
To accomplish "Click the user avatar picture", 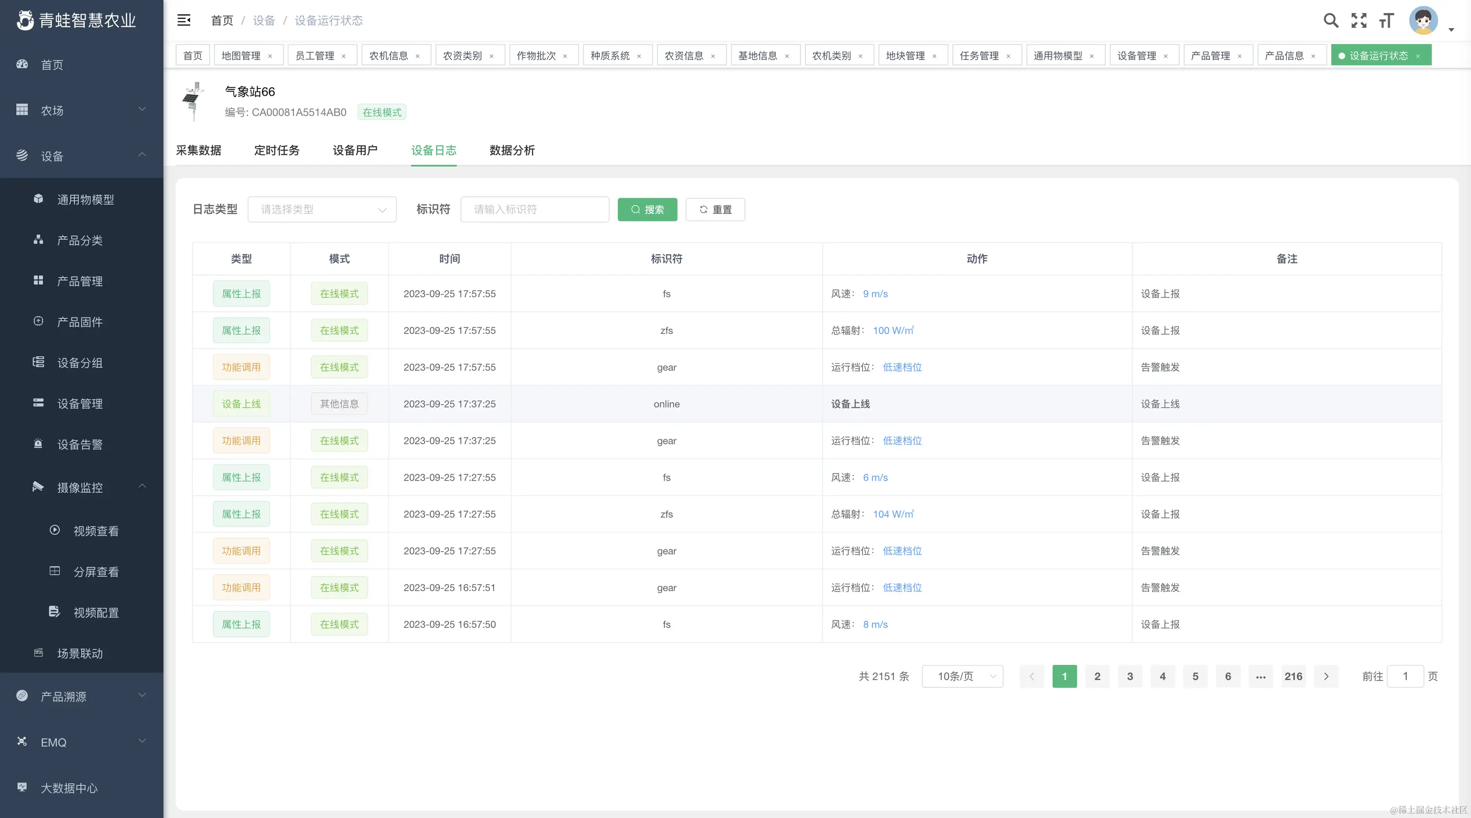I will pos(1424,20).
